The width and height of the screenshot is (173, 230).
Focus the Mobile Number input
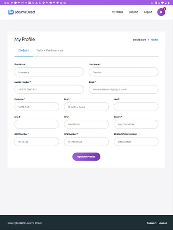(49, 89)
